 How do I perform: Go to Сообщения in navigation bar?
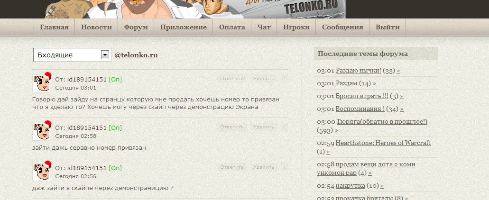342,27
